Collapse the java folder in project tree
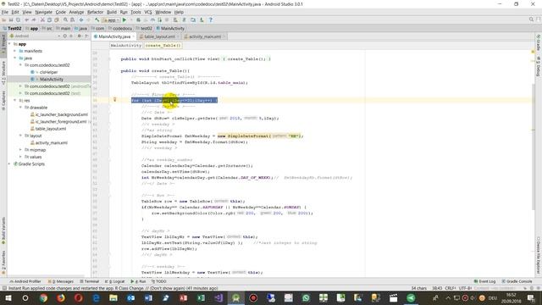542x305 pixels. click(x=15, y=58)
